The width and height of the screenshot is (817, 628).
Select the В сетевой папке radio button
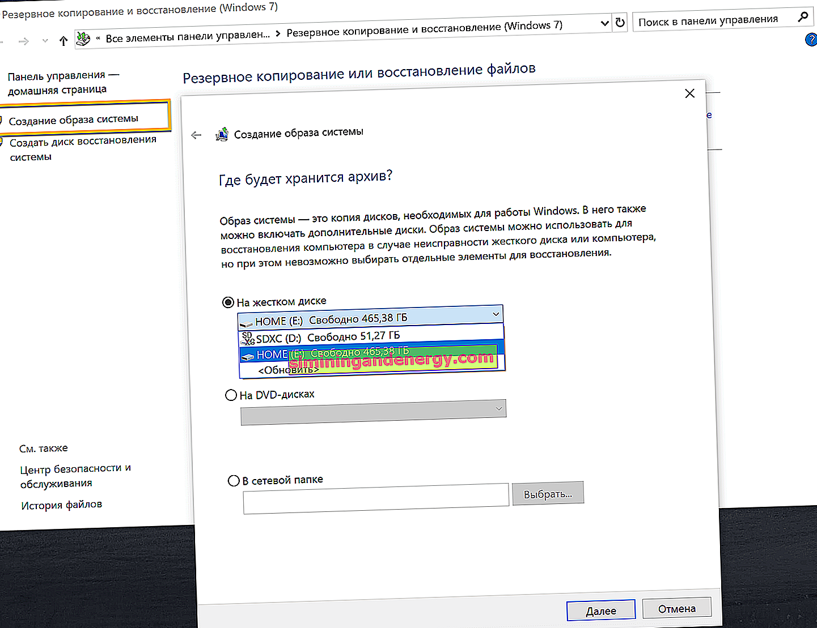click(233, 481)
